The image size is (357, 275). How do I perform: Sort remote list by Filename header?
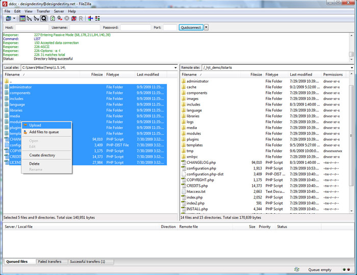coord(211,74)
